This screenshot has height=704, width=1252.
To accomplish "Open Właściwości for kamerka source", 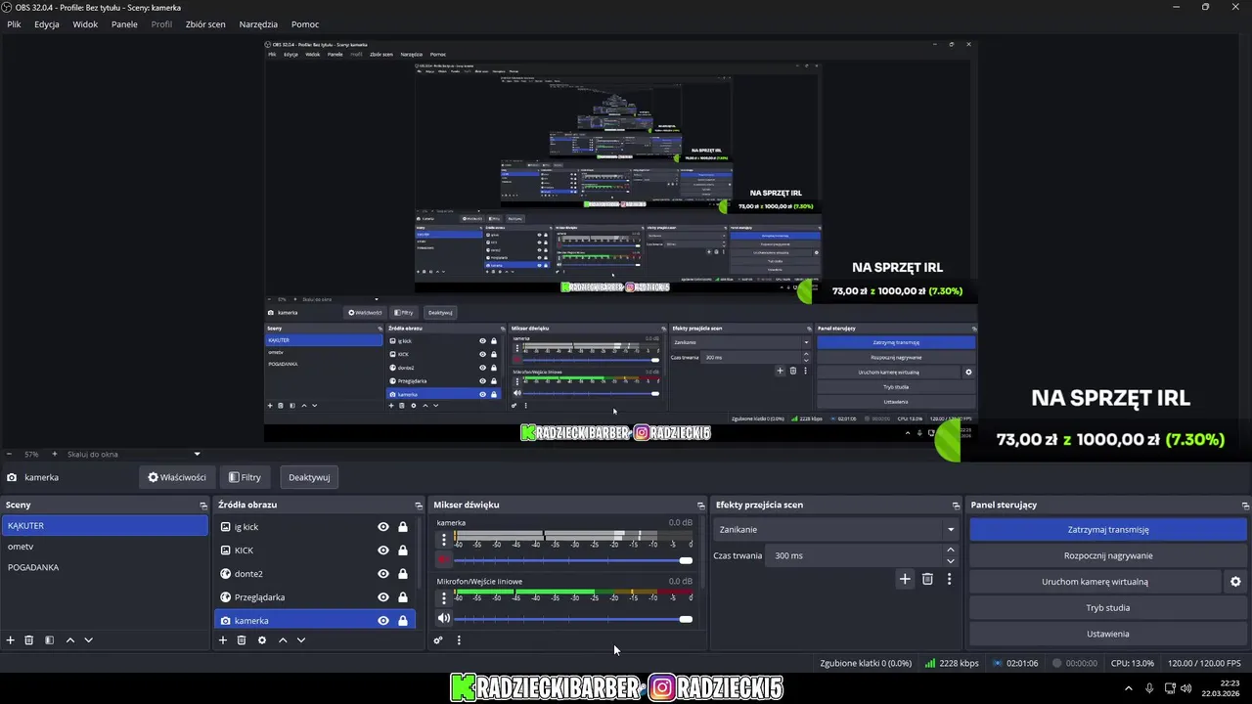I will tap(177, 477).
